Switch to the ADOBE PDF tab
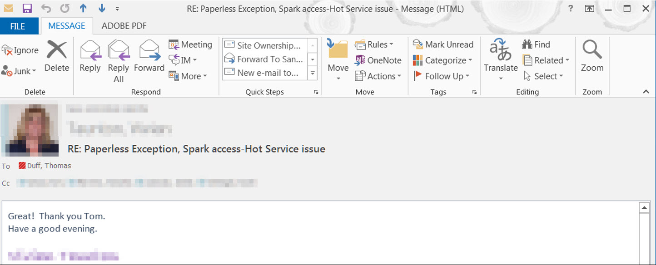 pyautogui.click(x=123, y=26)
